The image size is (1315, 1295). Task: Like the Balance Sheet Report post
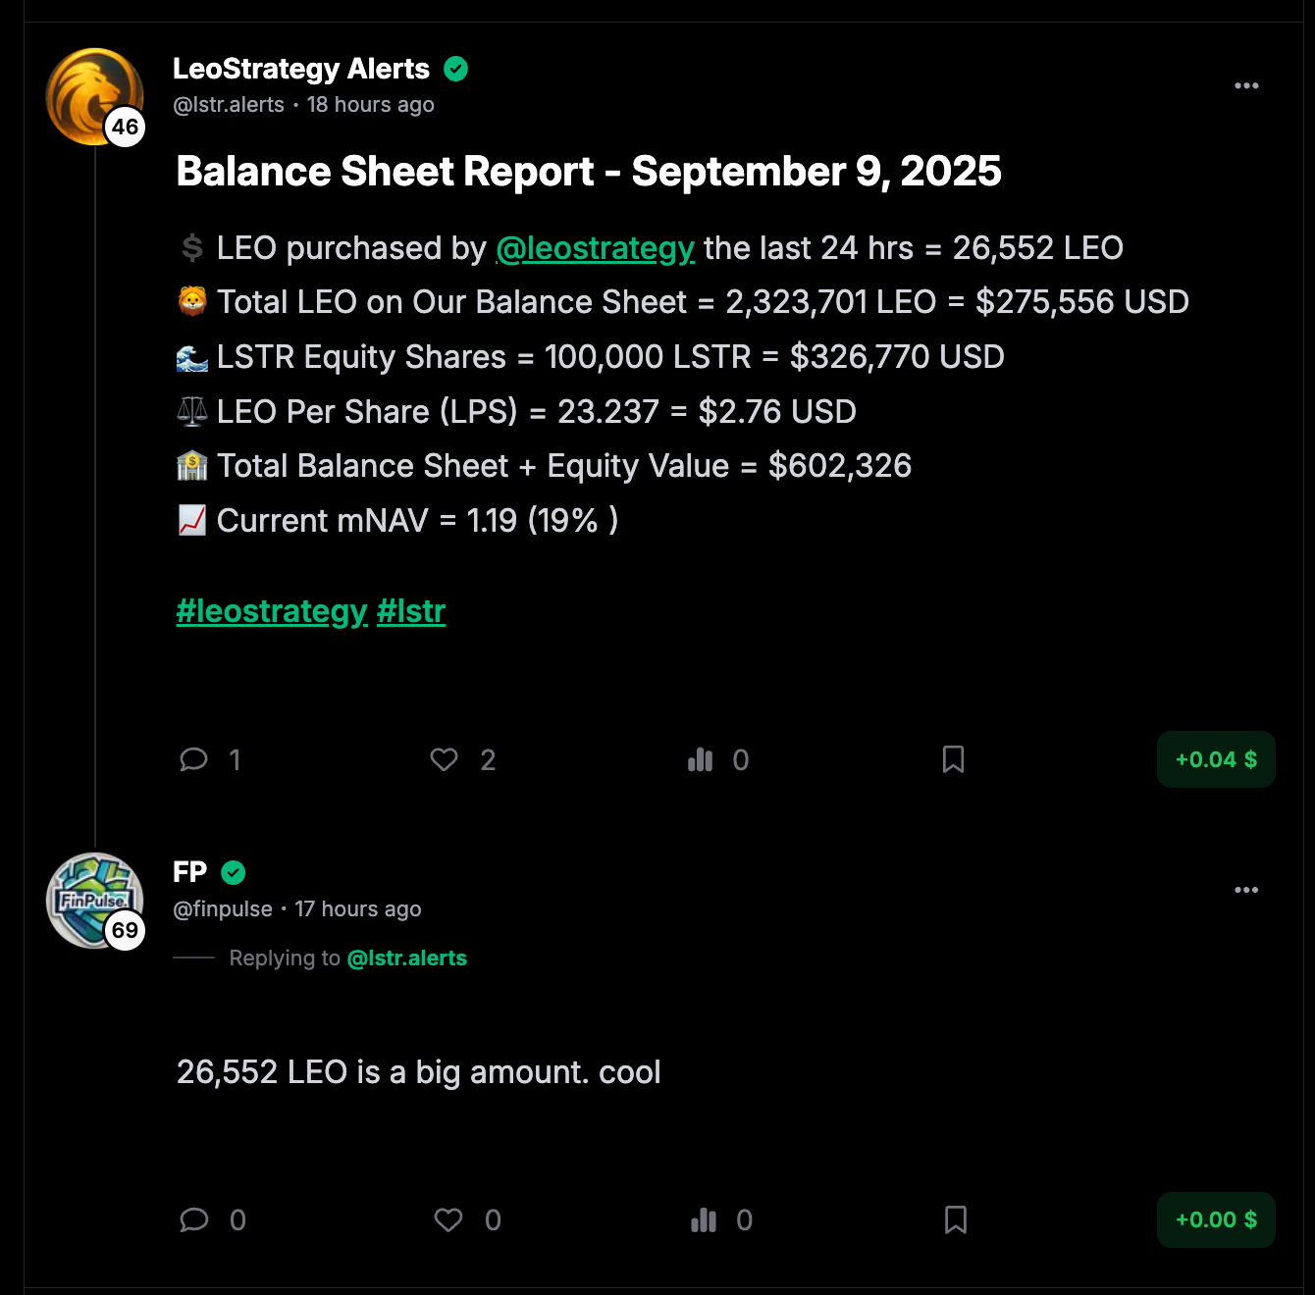445,759
